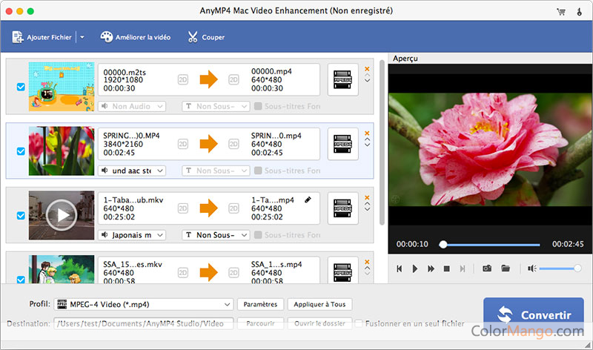Remove SSA_15 file with orange X
The height and width of the screenshot is (350, 593).
367,262
